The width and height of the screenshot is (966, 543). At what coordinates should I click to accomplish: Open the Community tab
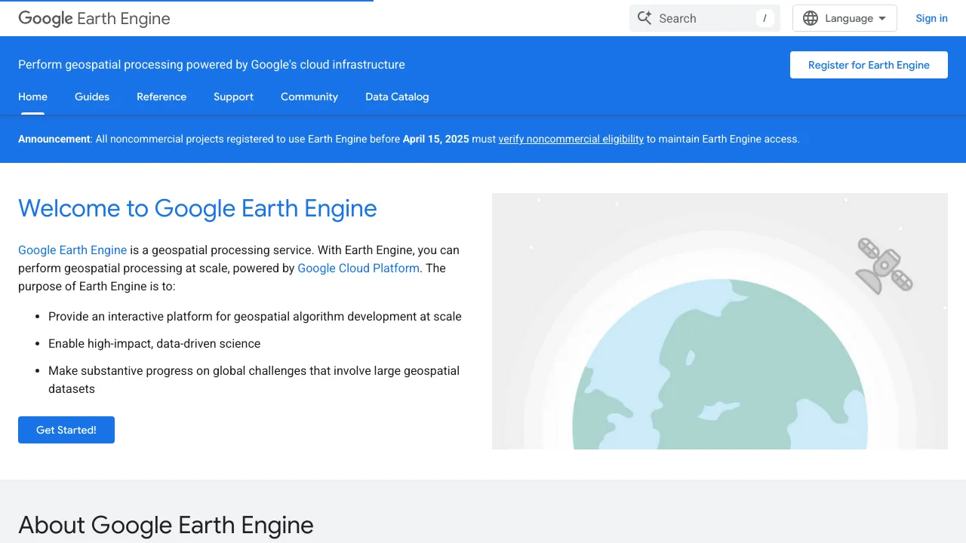(309, 97)
